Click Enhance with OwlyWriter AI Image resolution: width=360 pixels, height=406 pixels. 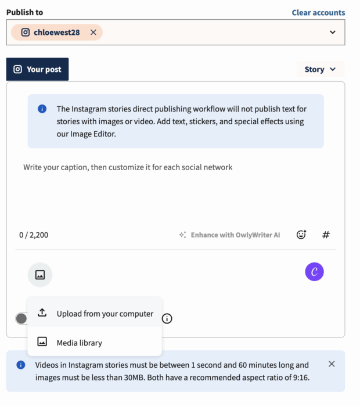229,235
